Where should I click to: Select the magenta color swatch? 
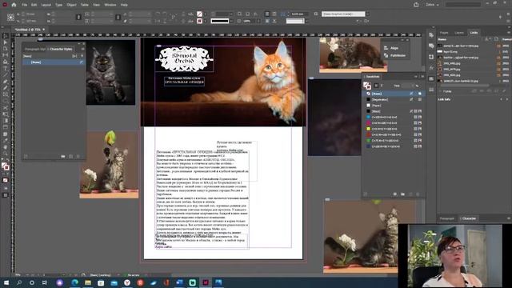coord(394,123)
